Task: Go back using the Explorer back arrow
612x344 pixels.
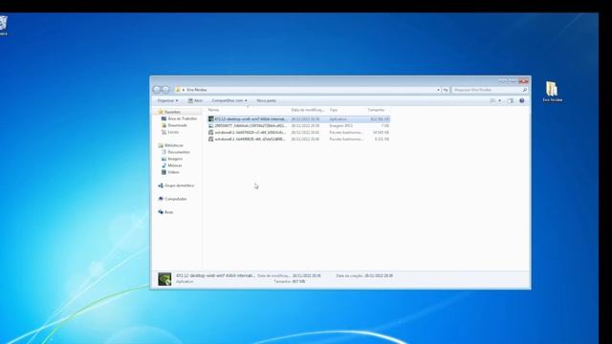Action: pyautogui.click(x=157, y=90)
